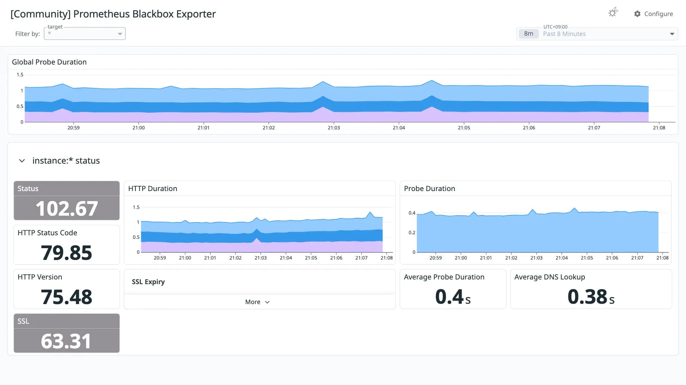Click the 21:08 label on Global Probe Duration
This screenshot has width=686, height=385.
tap(659, 128)
